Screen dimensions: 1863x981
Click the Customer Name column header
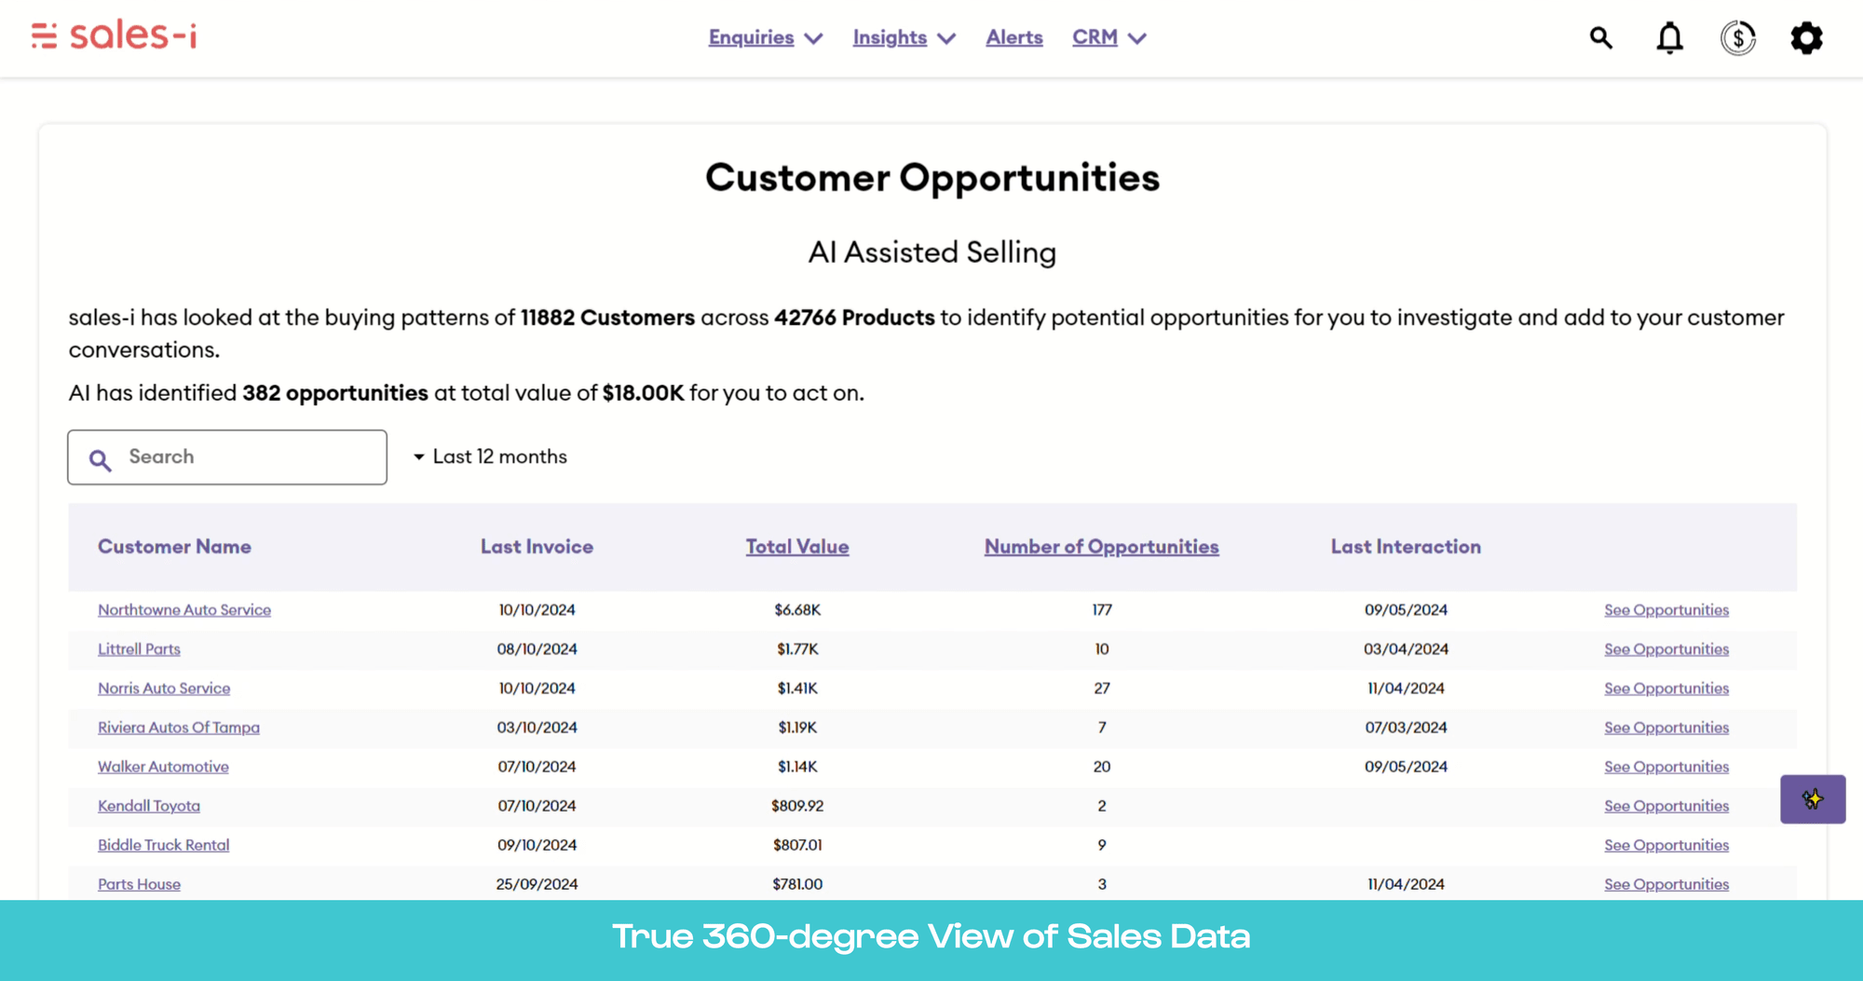tap(174, 547)
